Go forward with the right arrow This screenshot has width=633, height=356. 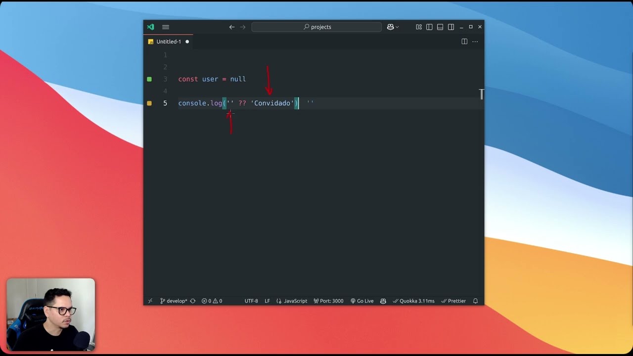[243, 27]
